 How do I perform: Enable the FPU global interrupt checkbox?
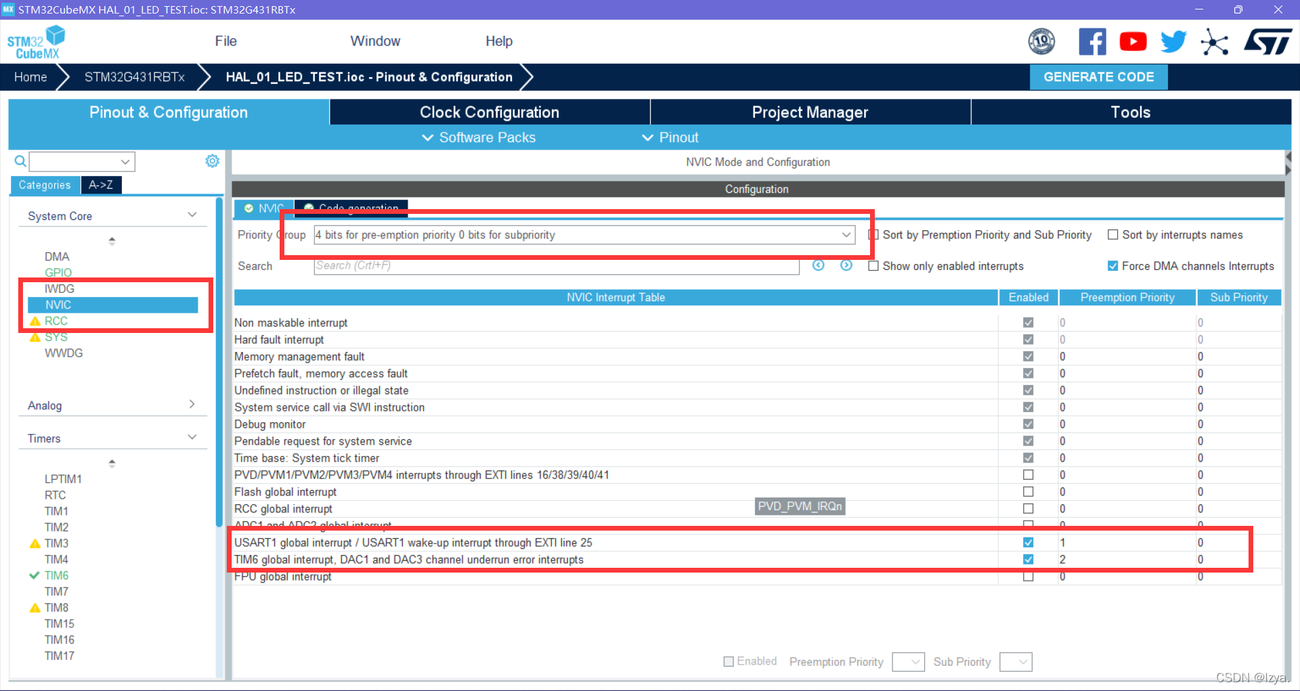click(x=1028, y=576)
